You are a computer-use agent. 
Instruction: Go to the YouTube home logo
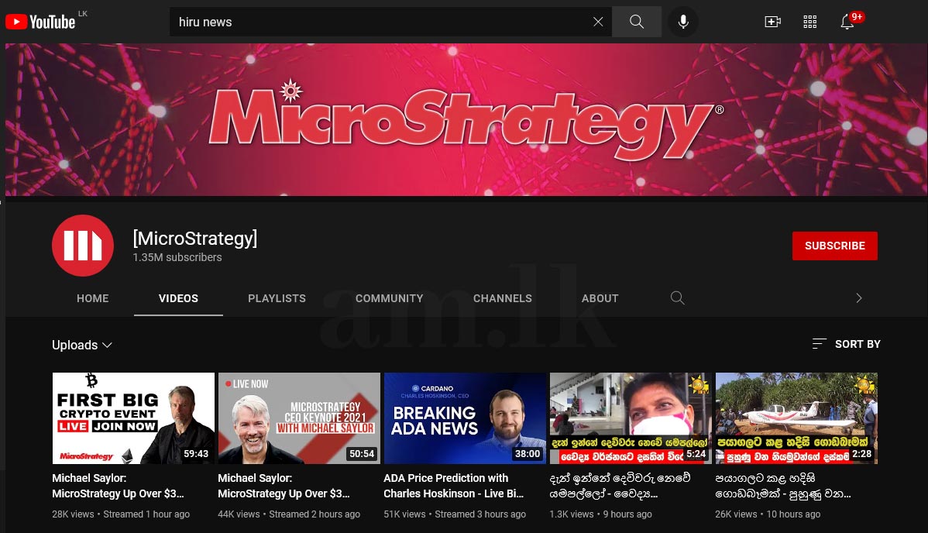pyautogui.click(x=40, y=22)
